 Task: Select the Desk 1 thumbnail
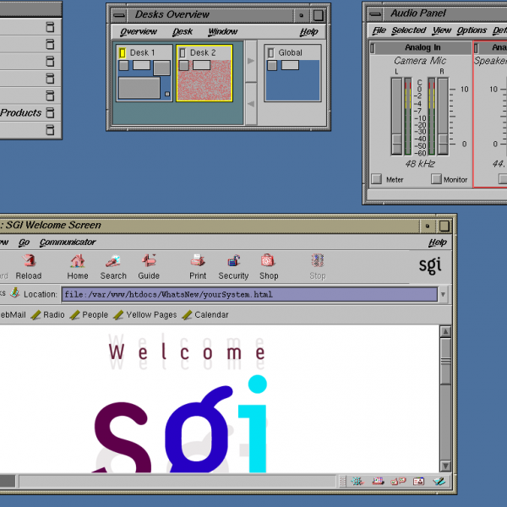[x=144, y=73]
